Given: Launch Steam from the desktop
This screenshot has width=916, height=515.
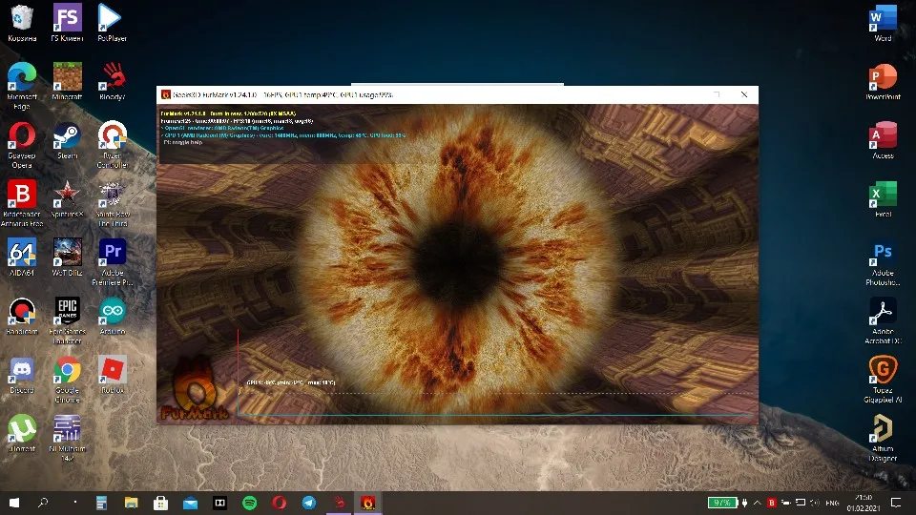Looking at the screenshot, I should pos(67,141).
